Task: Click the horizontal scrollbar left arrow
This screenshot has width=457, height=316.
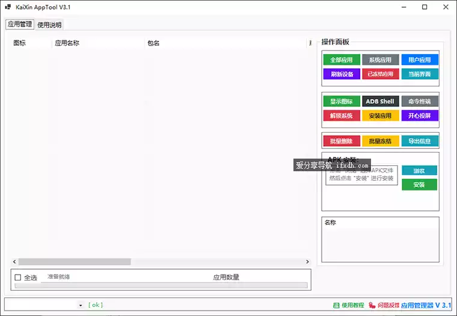Action: pos(14,262)
